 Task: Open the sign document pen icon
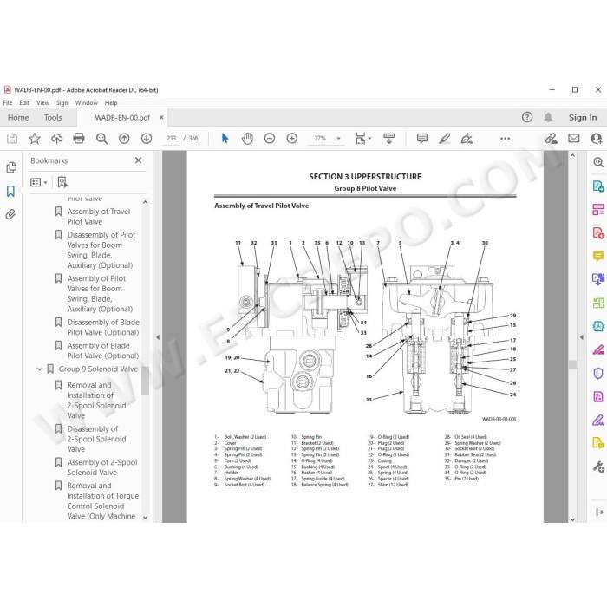pos(467,138)
